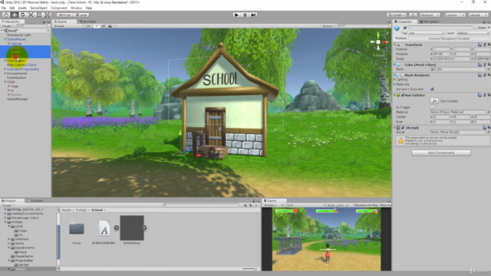The height and width of the screenshot is (276, 491).
Task: Open the Window menu
Action: [x=76, y=8]
